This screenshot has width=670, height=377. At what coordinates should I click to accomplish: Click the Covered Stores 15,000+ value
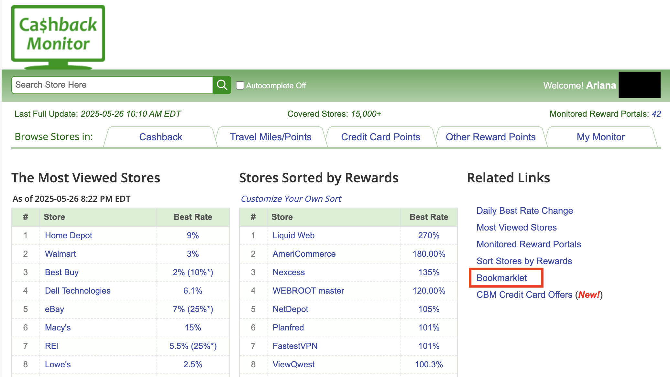pos(366,114)
